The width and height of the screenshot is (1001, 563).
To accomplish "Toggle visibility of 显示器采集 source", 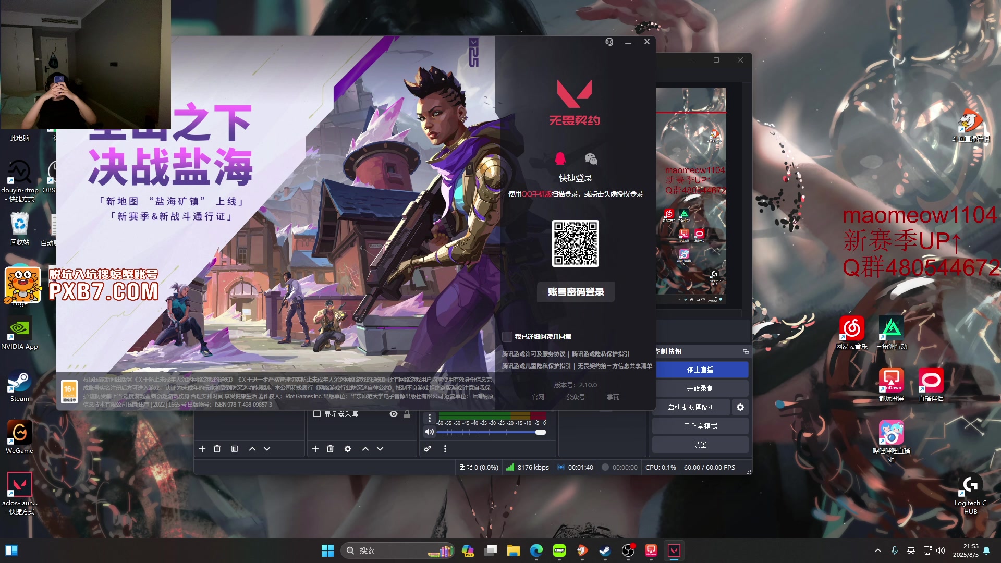I will point(394,414).
